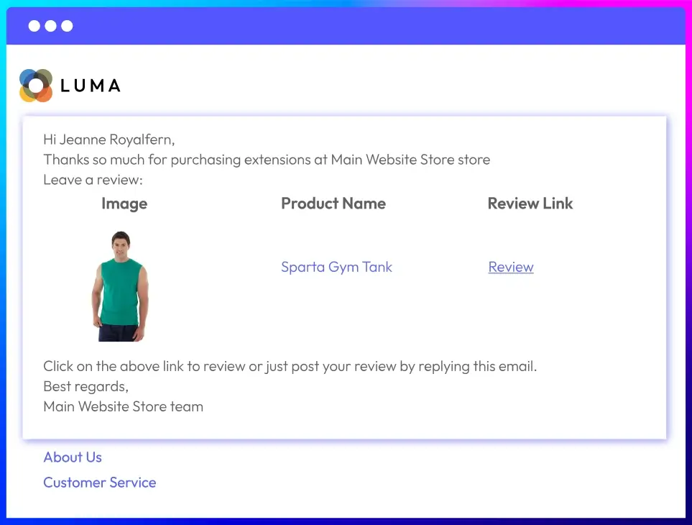Image resolution: width=692 pixels, height=525 pixels.
Task: Go to the Customer Service link
Action: click(x=100, y=483)
